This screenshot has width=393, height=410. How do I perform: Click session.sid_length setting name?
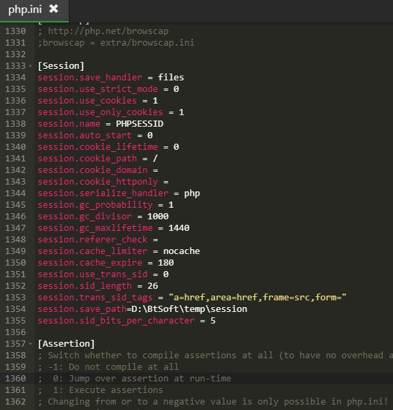pos(84,286)
